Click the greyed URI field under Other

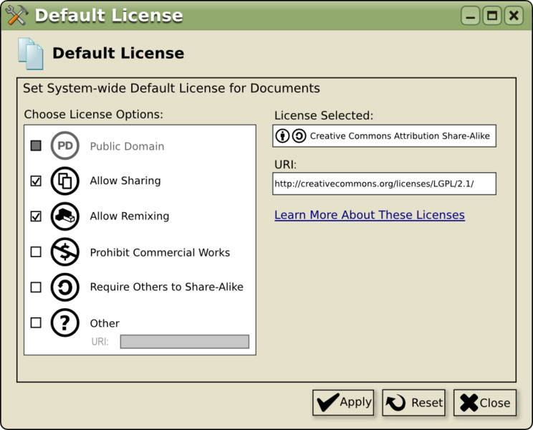point(185,342)
